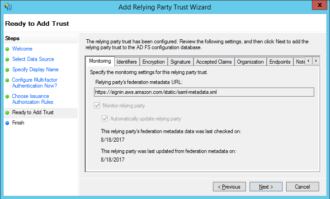This screenshot has width=330, height=199.
Task: Toggle the Monitor relying party checkbox
Action: click(x=98, y=106)
